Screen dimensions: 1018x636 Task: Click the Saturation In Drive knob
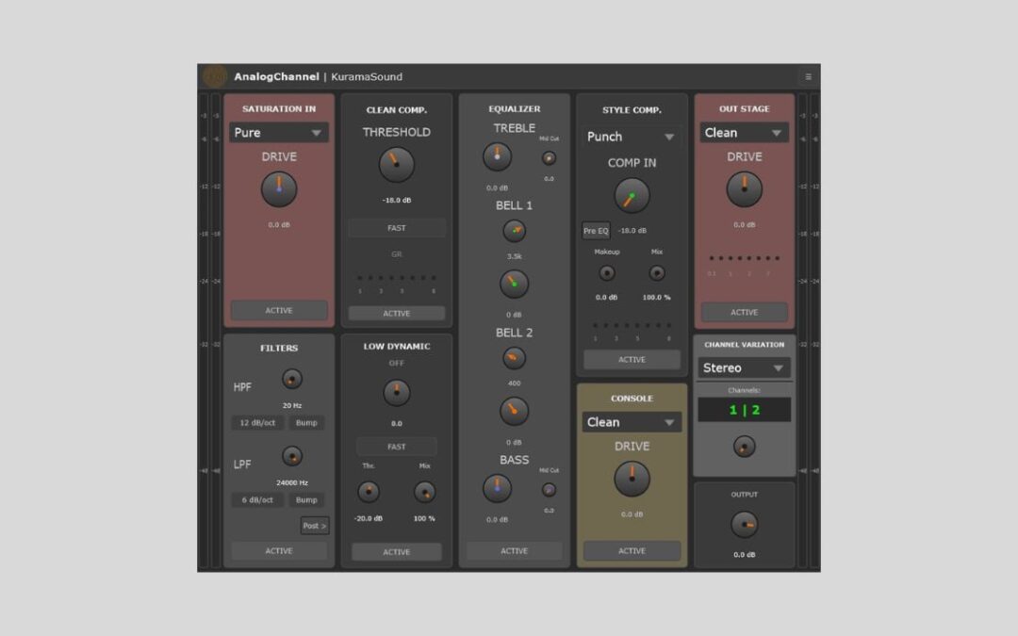(278, 188)
